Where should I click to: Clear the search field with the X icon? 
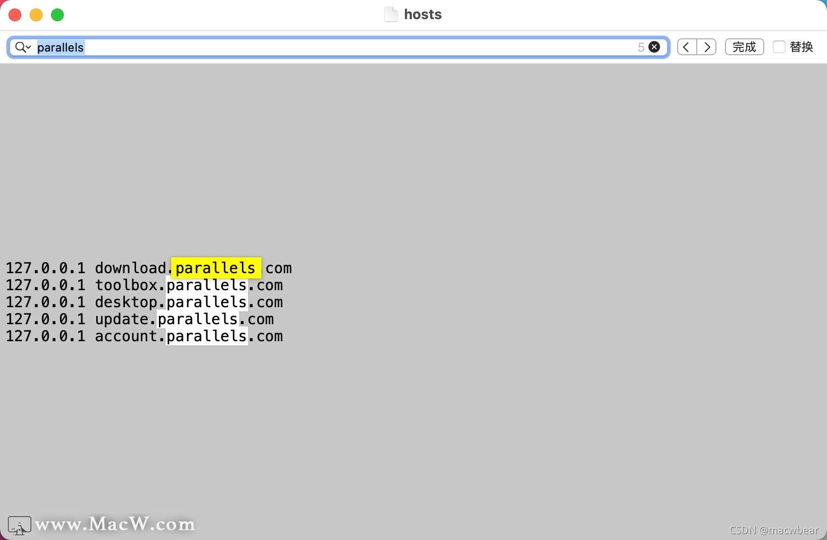pos(654,47)
